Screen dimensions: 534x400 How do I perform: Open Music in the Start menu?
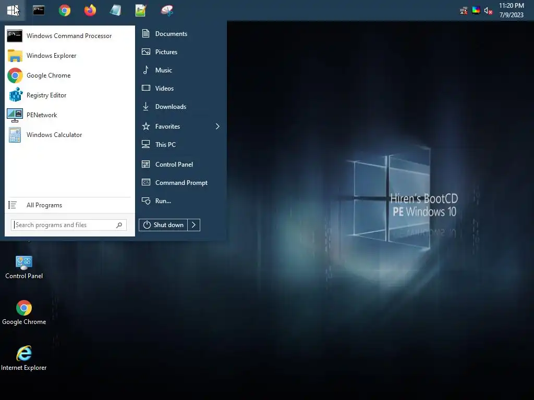[181, 70]
